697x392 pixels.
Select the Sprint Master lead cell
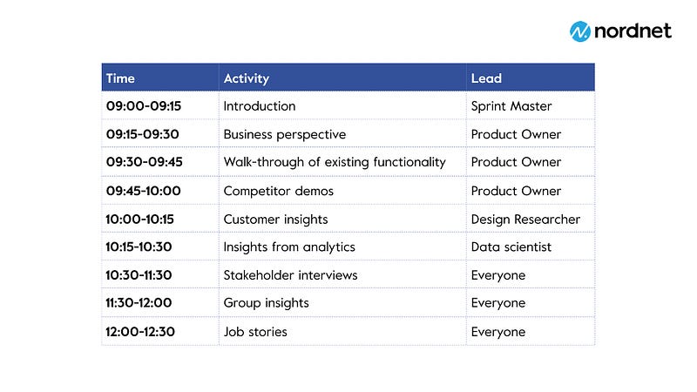coord(531,105)
